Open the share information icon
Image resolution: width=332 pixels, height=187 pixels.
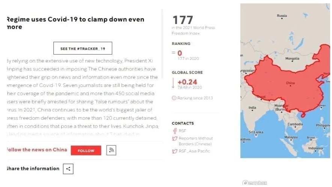click(x=68, y=169)
